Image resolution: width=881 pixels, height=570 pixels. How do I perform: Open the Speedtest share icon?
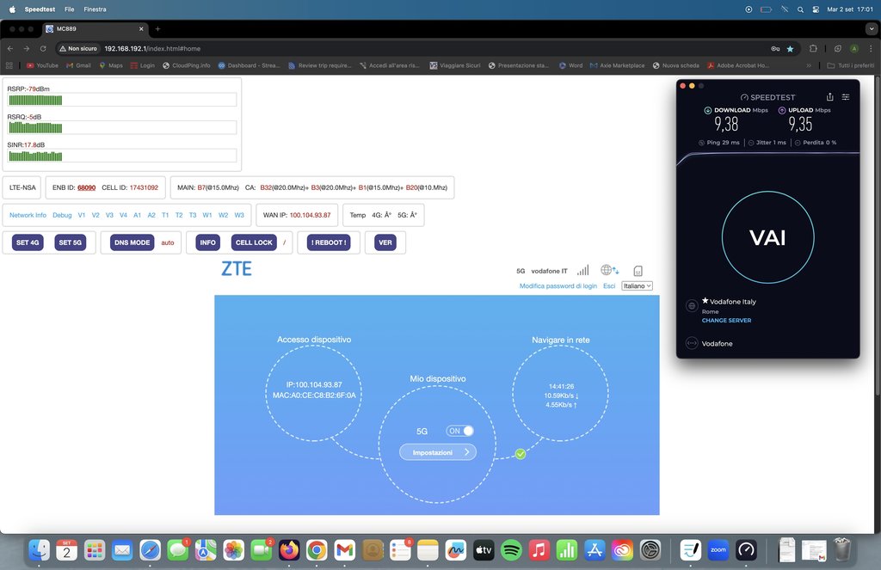[830, 96]
